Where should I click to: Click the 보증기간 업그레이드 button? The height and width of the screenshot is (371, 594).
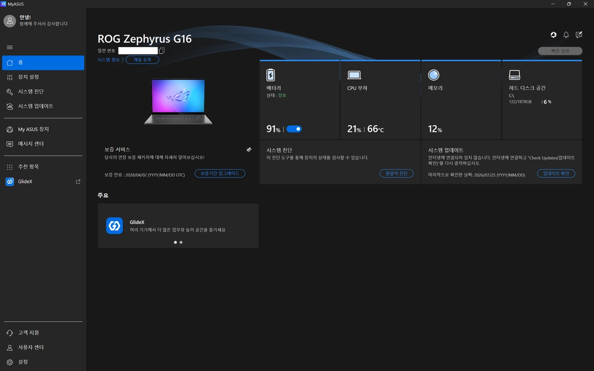coord(220,174)
